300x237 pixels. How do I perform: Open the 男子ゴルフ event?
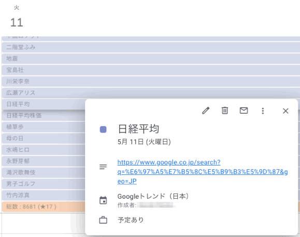pos(44,184)
